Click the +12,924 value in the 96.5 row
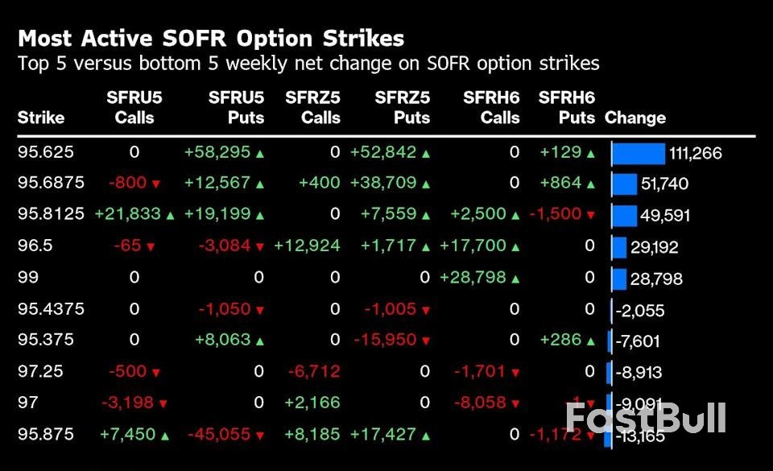773x471 pixels. click(307, 246)
